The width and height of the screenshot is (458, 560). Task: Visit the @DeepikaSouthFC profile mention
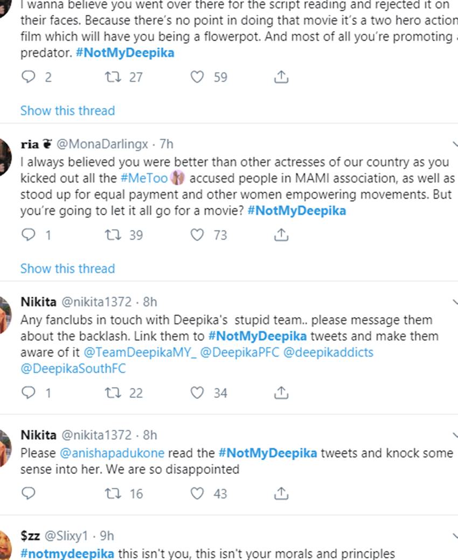click(73, 369)
